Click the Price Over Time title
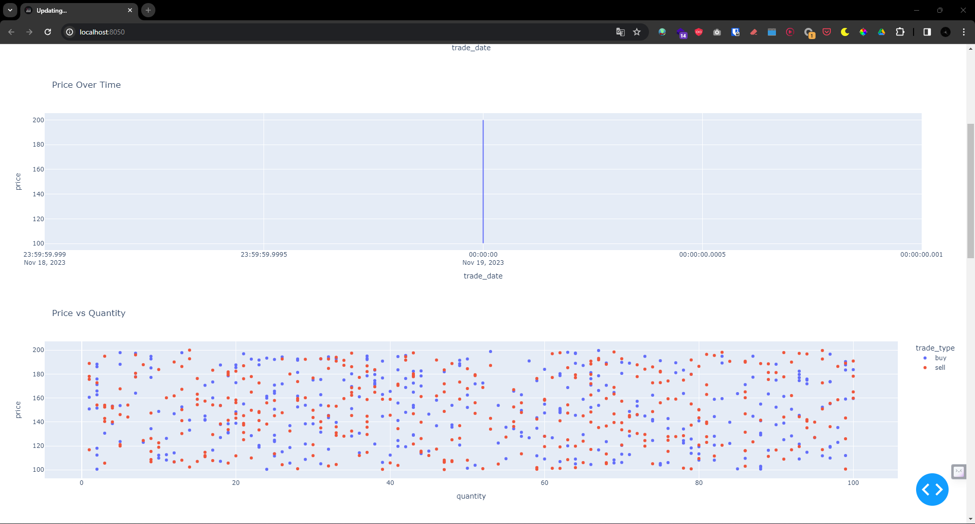The width and height of the screenshot is (975, 524). 86,85
